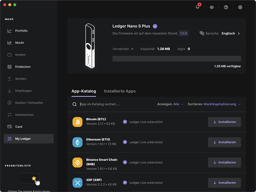Install the XRP (XRP) app
Image resolution: width=256 pixels, height=192 pixels.
click(224, 183)
